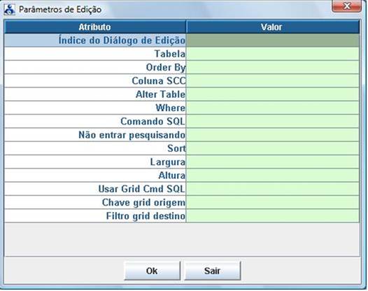
Task: Click the Sair button
Action: click(213, 271)
